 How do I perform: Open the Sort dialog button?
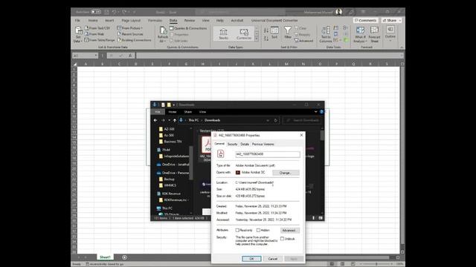point(274,33)
